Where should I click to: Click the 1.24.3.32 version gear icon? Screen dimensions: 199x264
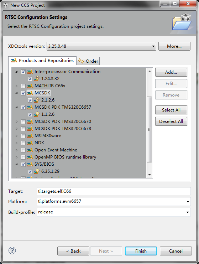click(37, 79)
